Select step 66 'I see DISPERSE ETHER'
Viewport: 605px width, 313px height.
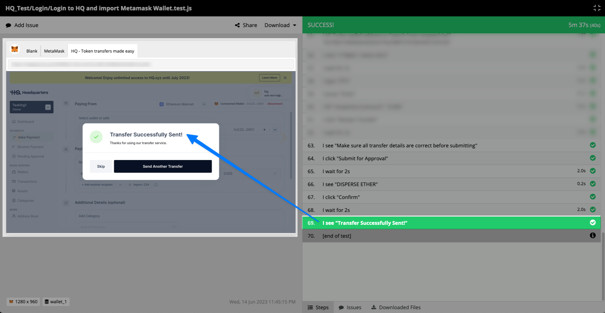point(451,184)
